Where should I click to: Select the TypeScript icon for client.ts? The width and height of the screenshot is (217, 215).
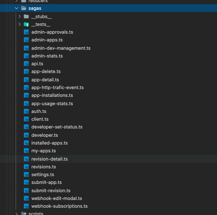tap(26, 119)
